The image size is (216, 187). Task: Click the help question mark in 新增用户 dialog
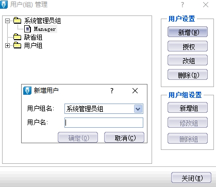[112, 91]
